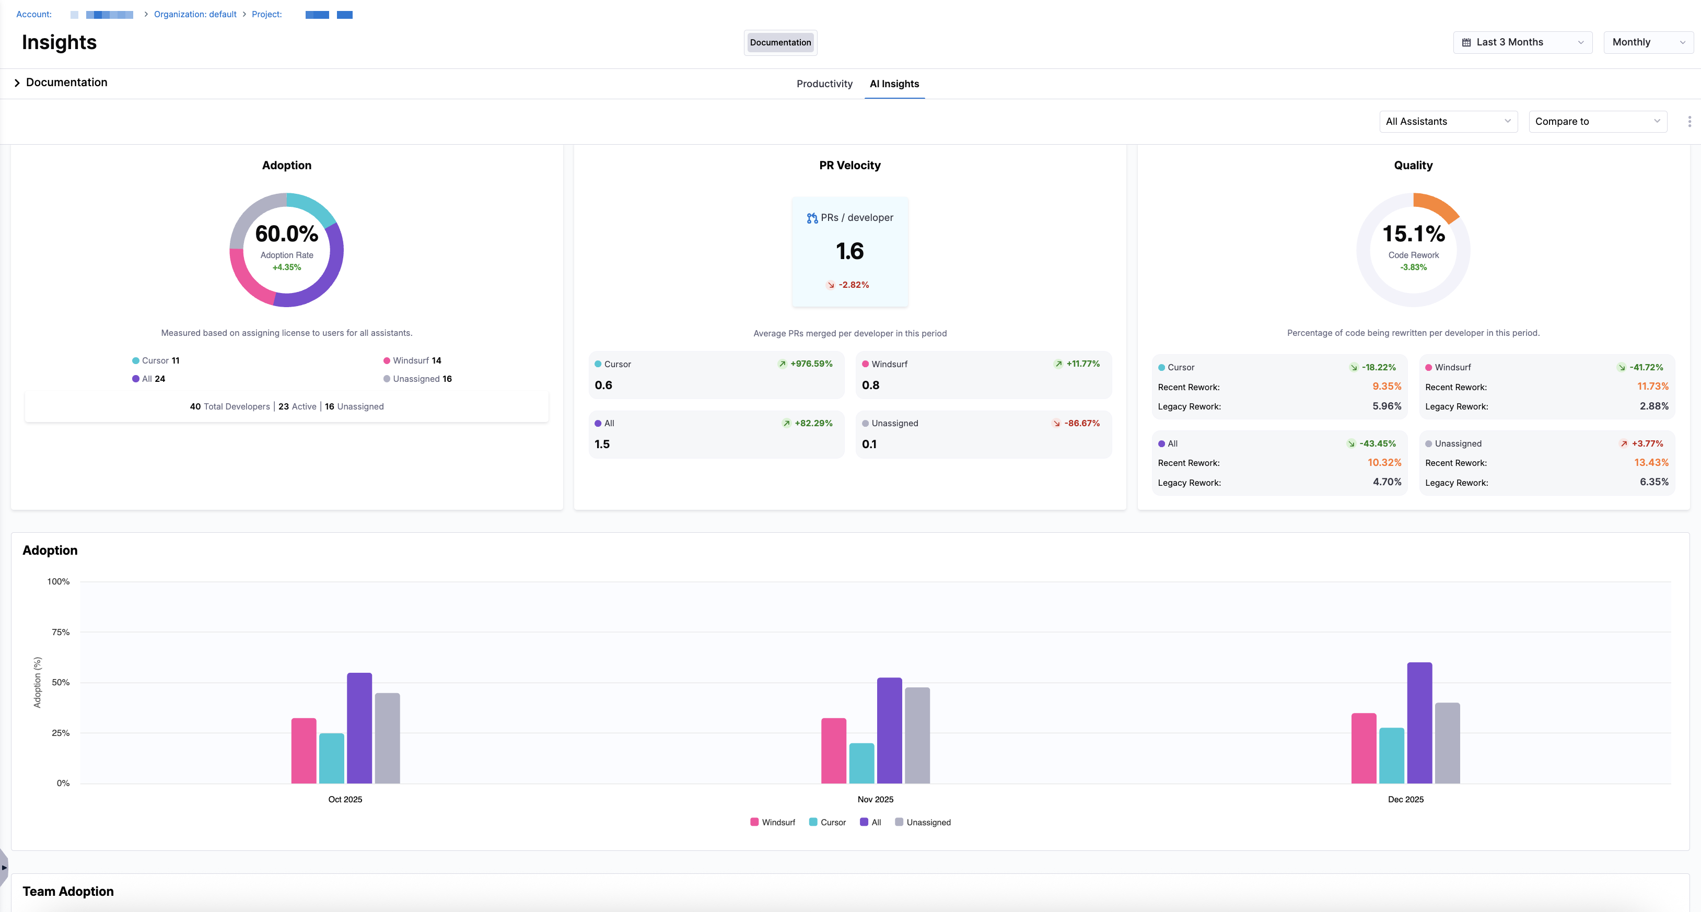Click the side panel arrow handle at left edge
The width and height of the screenshot is (1701, 912).
4,867
